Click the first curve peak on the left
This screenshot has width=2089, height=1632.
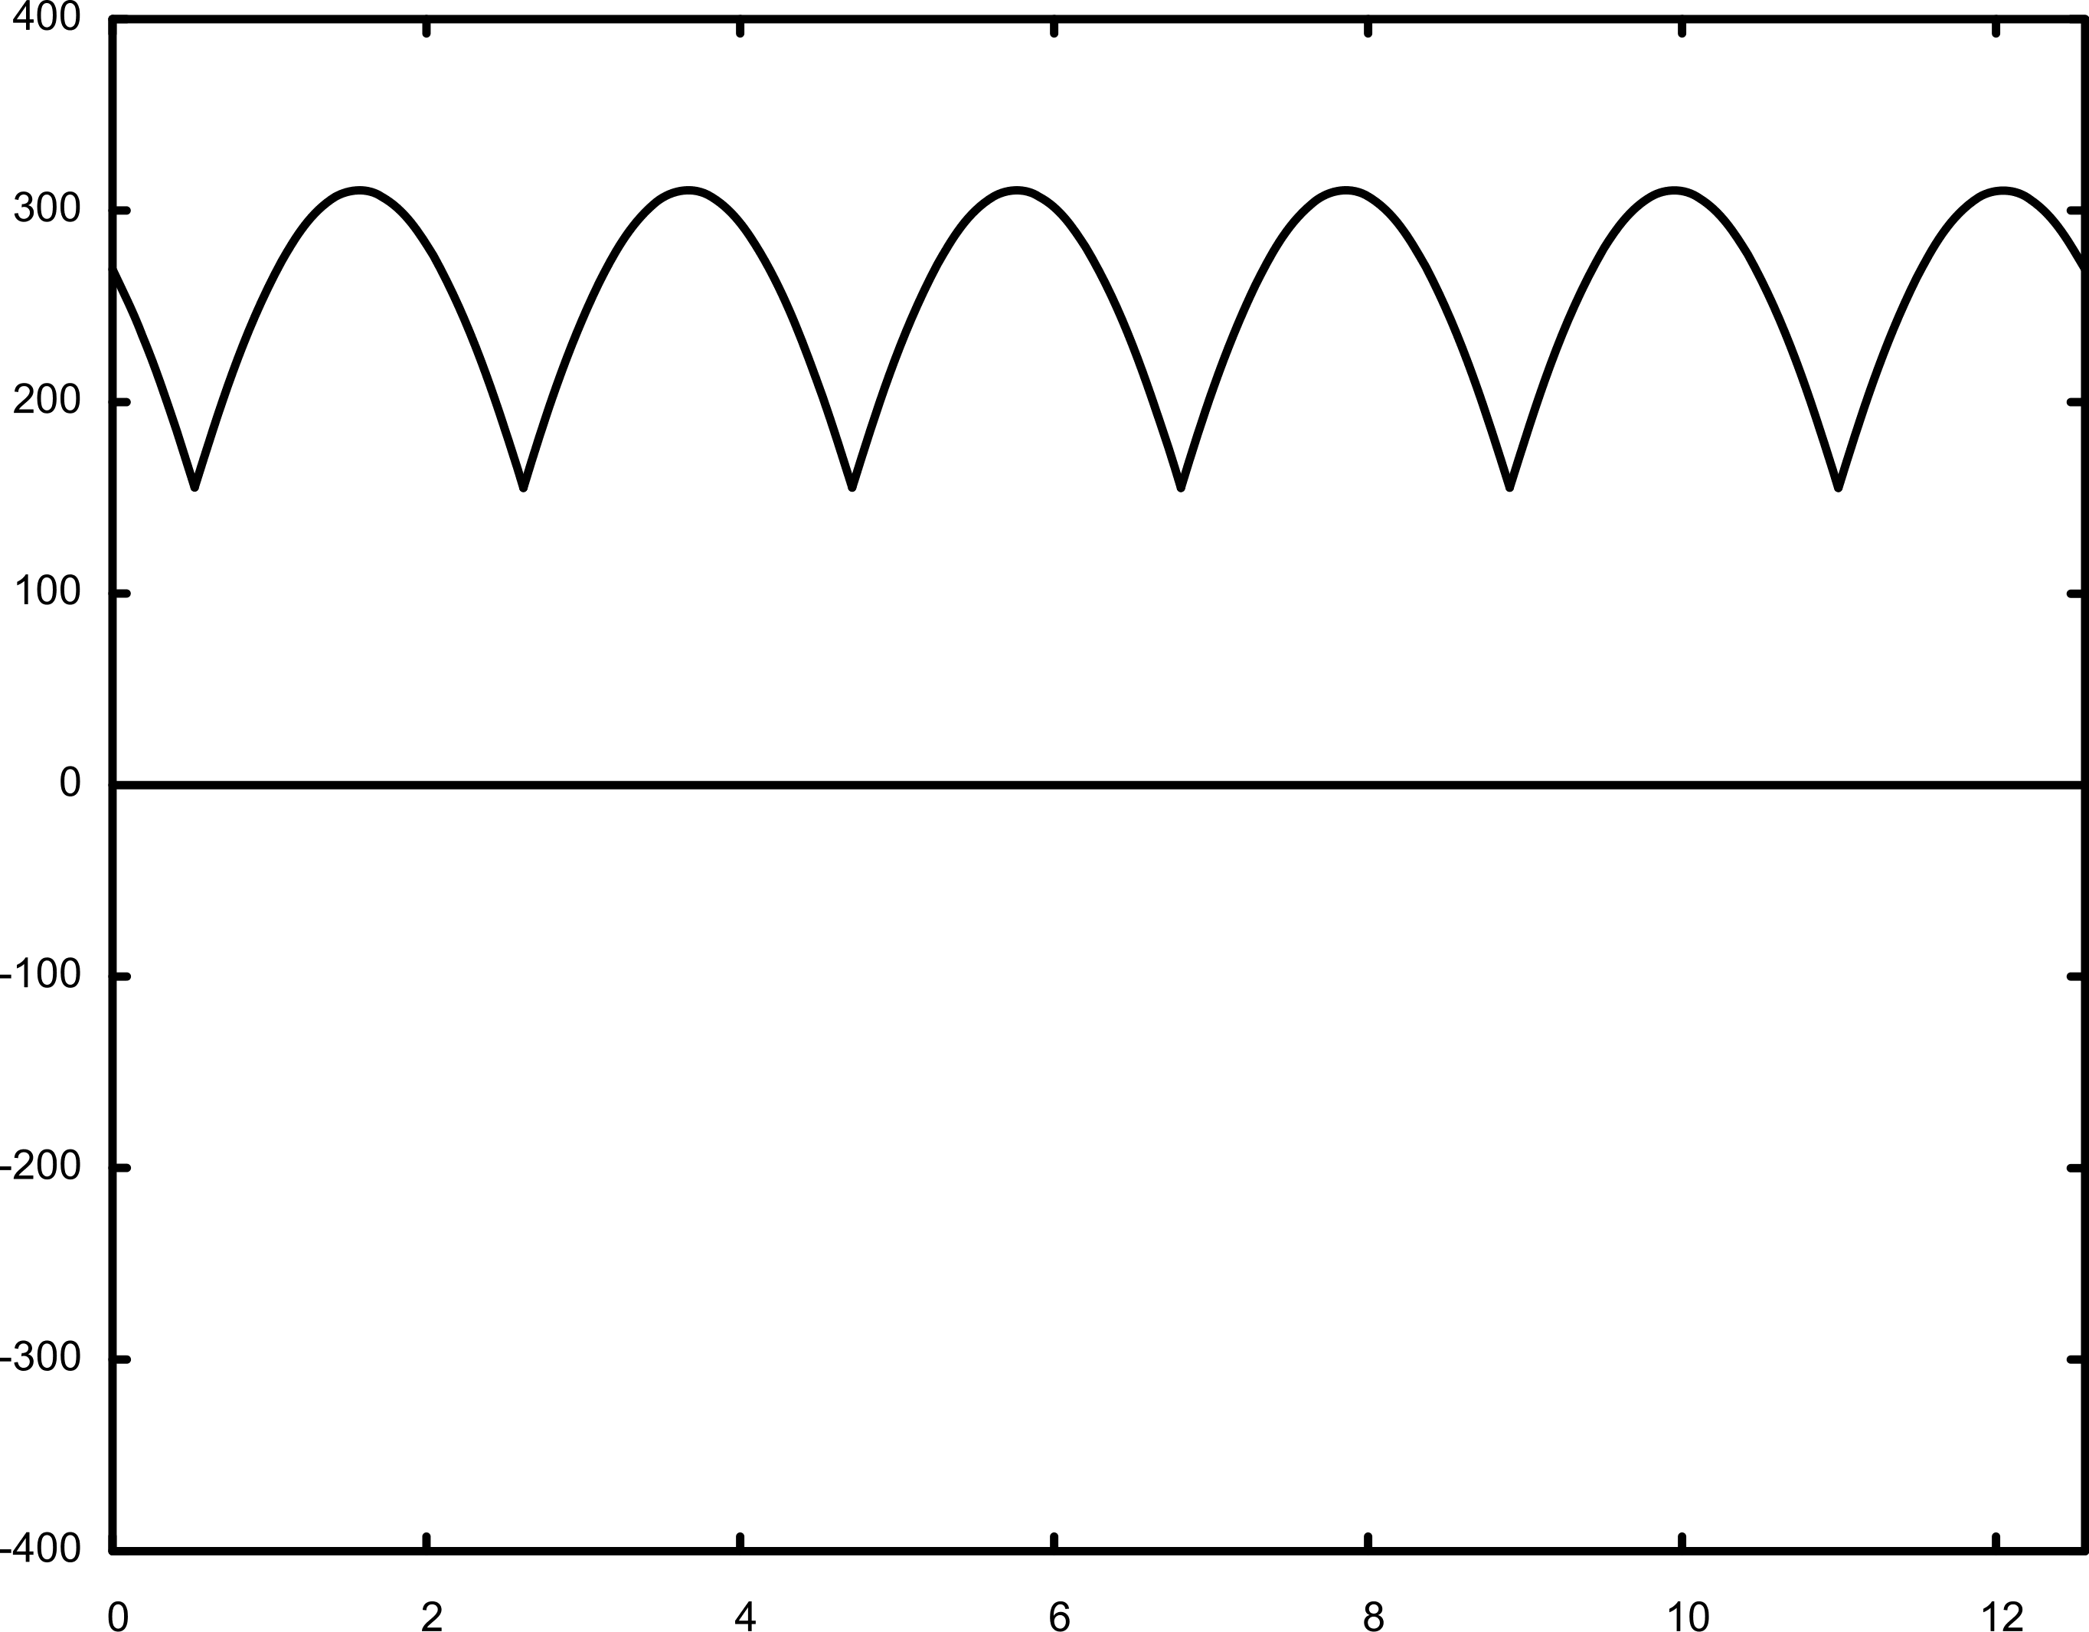[x=360, y=191]
